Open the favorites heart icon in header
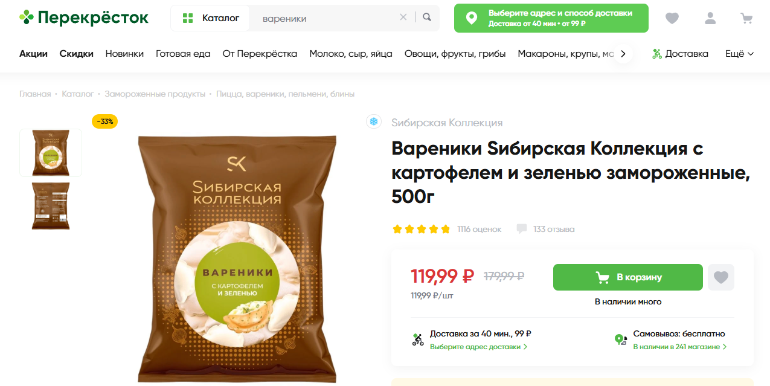Viewport: 770px width, 386px height. pos(672,18)
